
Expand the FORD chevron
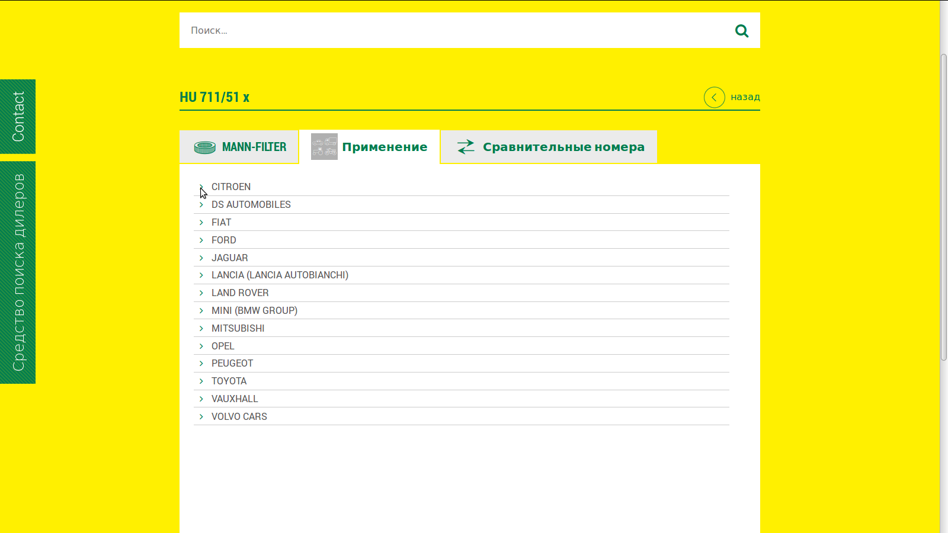point(201,240)
